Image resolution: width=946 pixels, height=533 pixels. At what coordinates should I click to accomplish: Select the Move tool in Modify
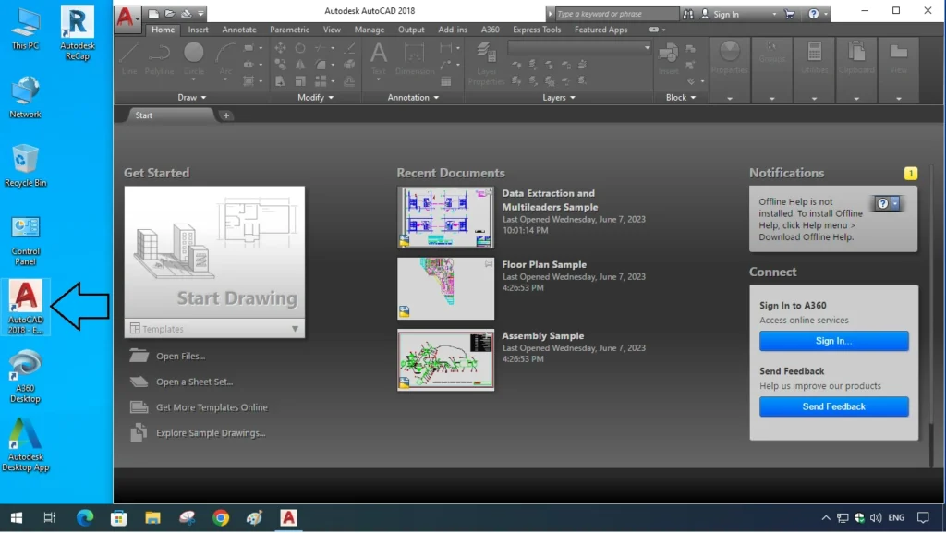tap(281, 48)
